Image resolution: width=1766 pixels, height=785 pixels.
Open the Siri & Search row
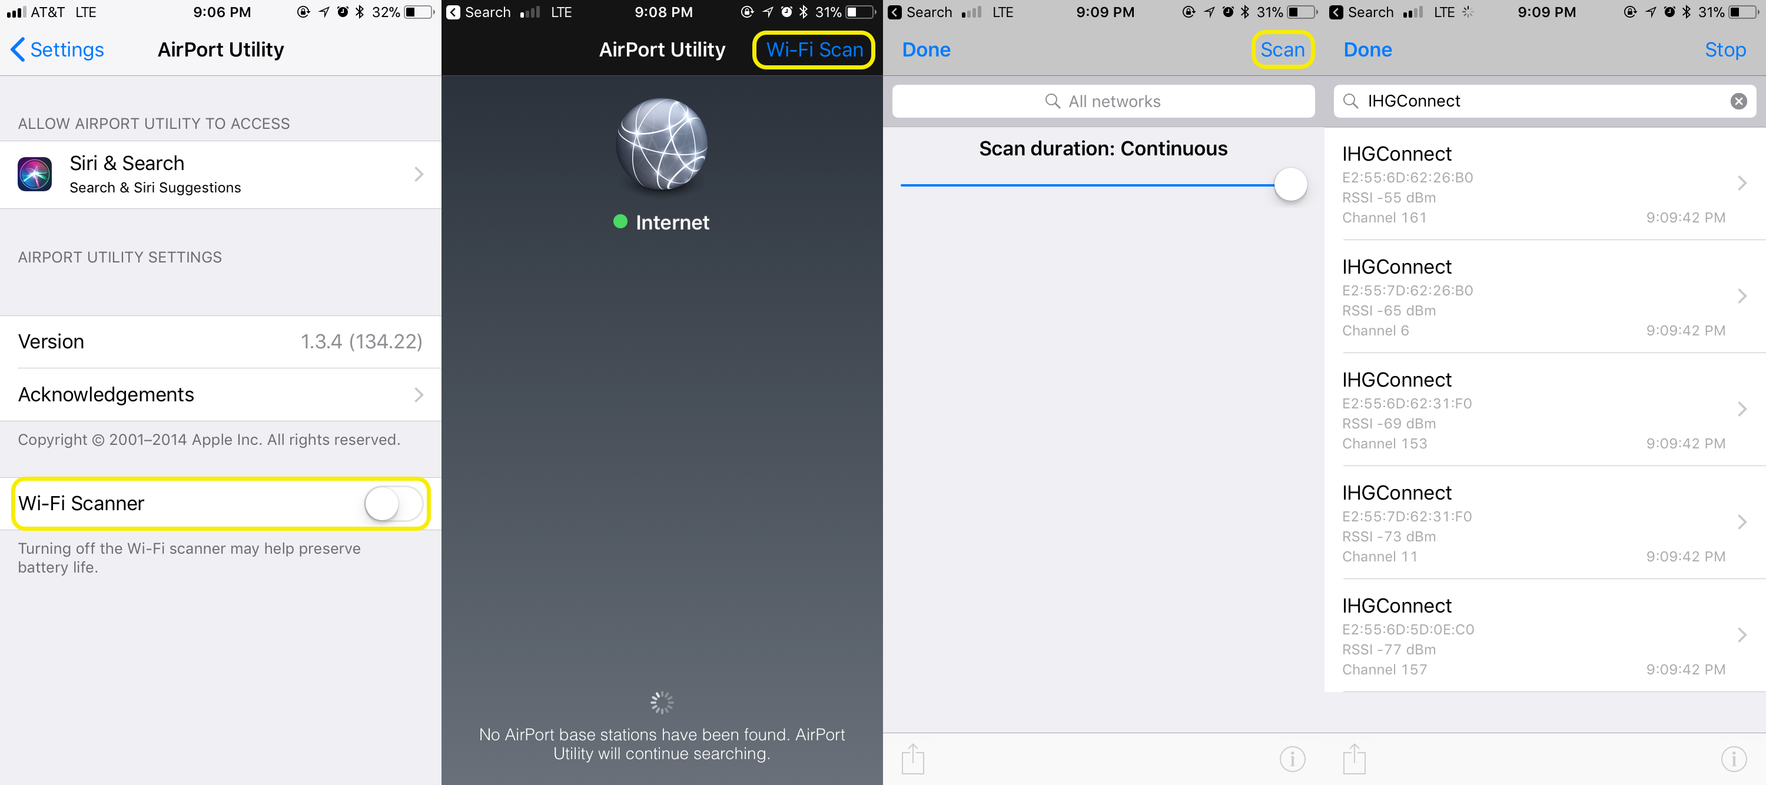221,175
